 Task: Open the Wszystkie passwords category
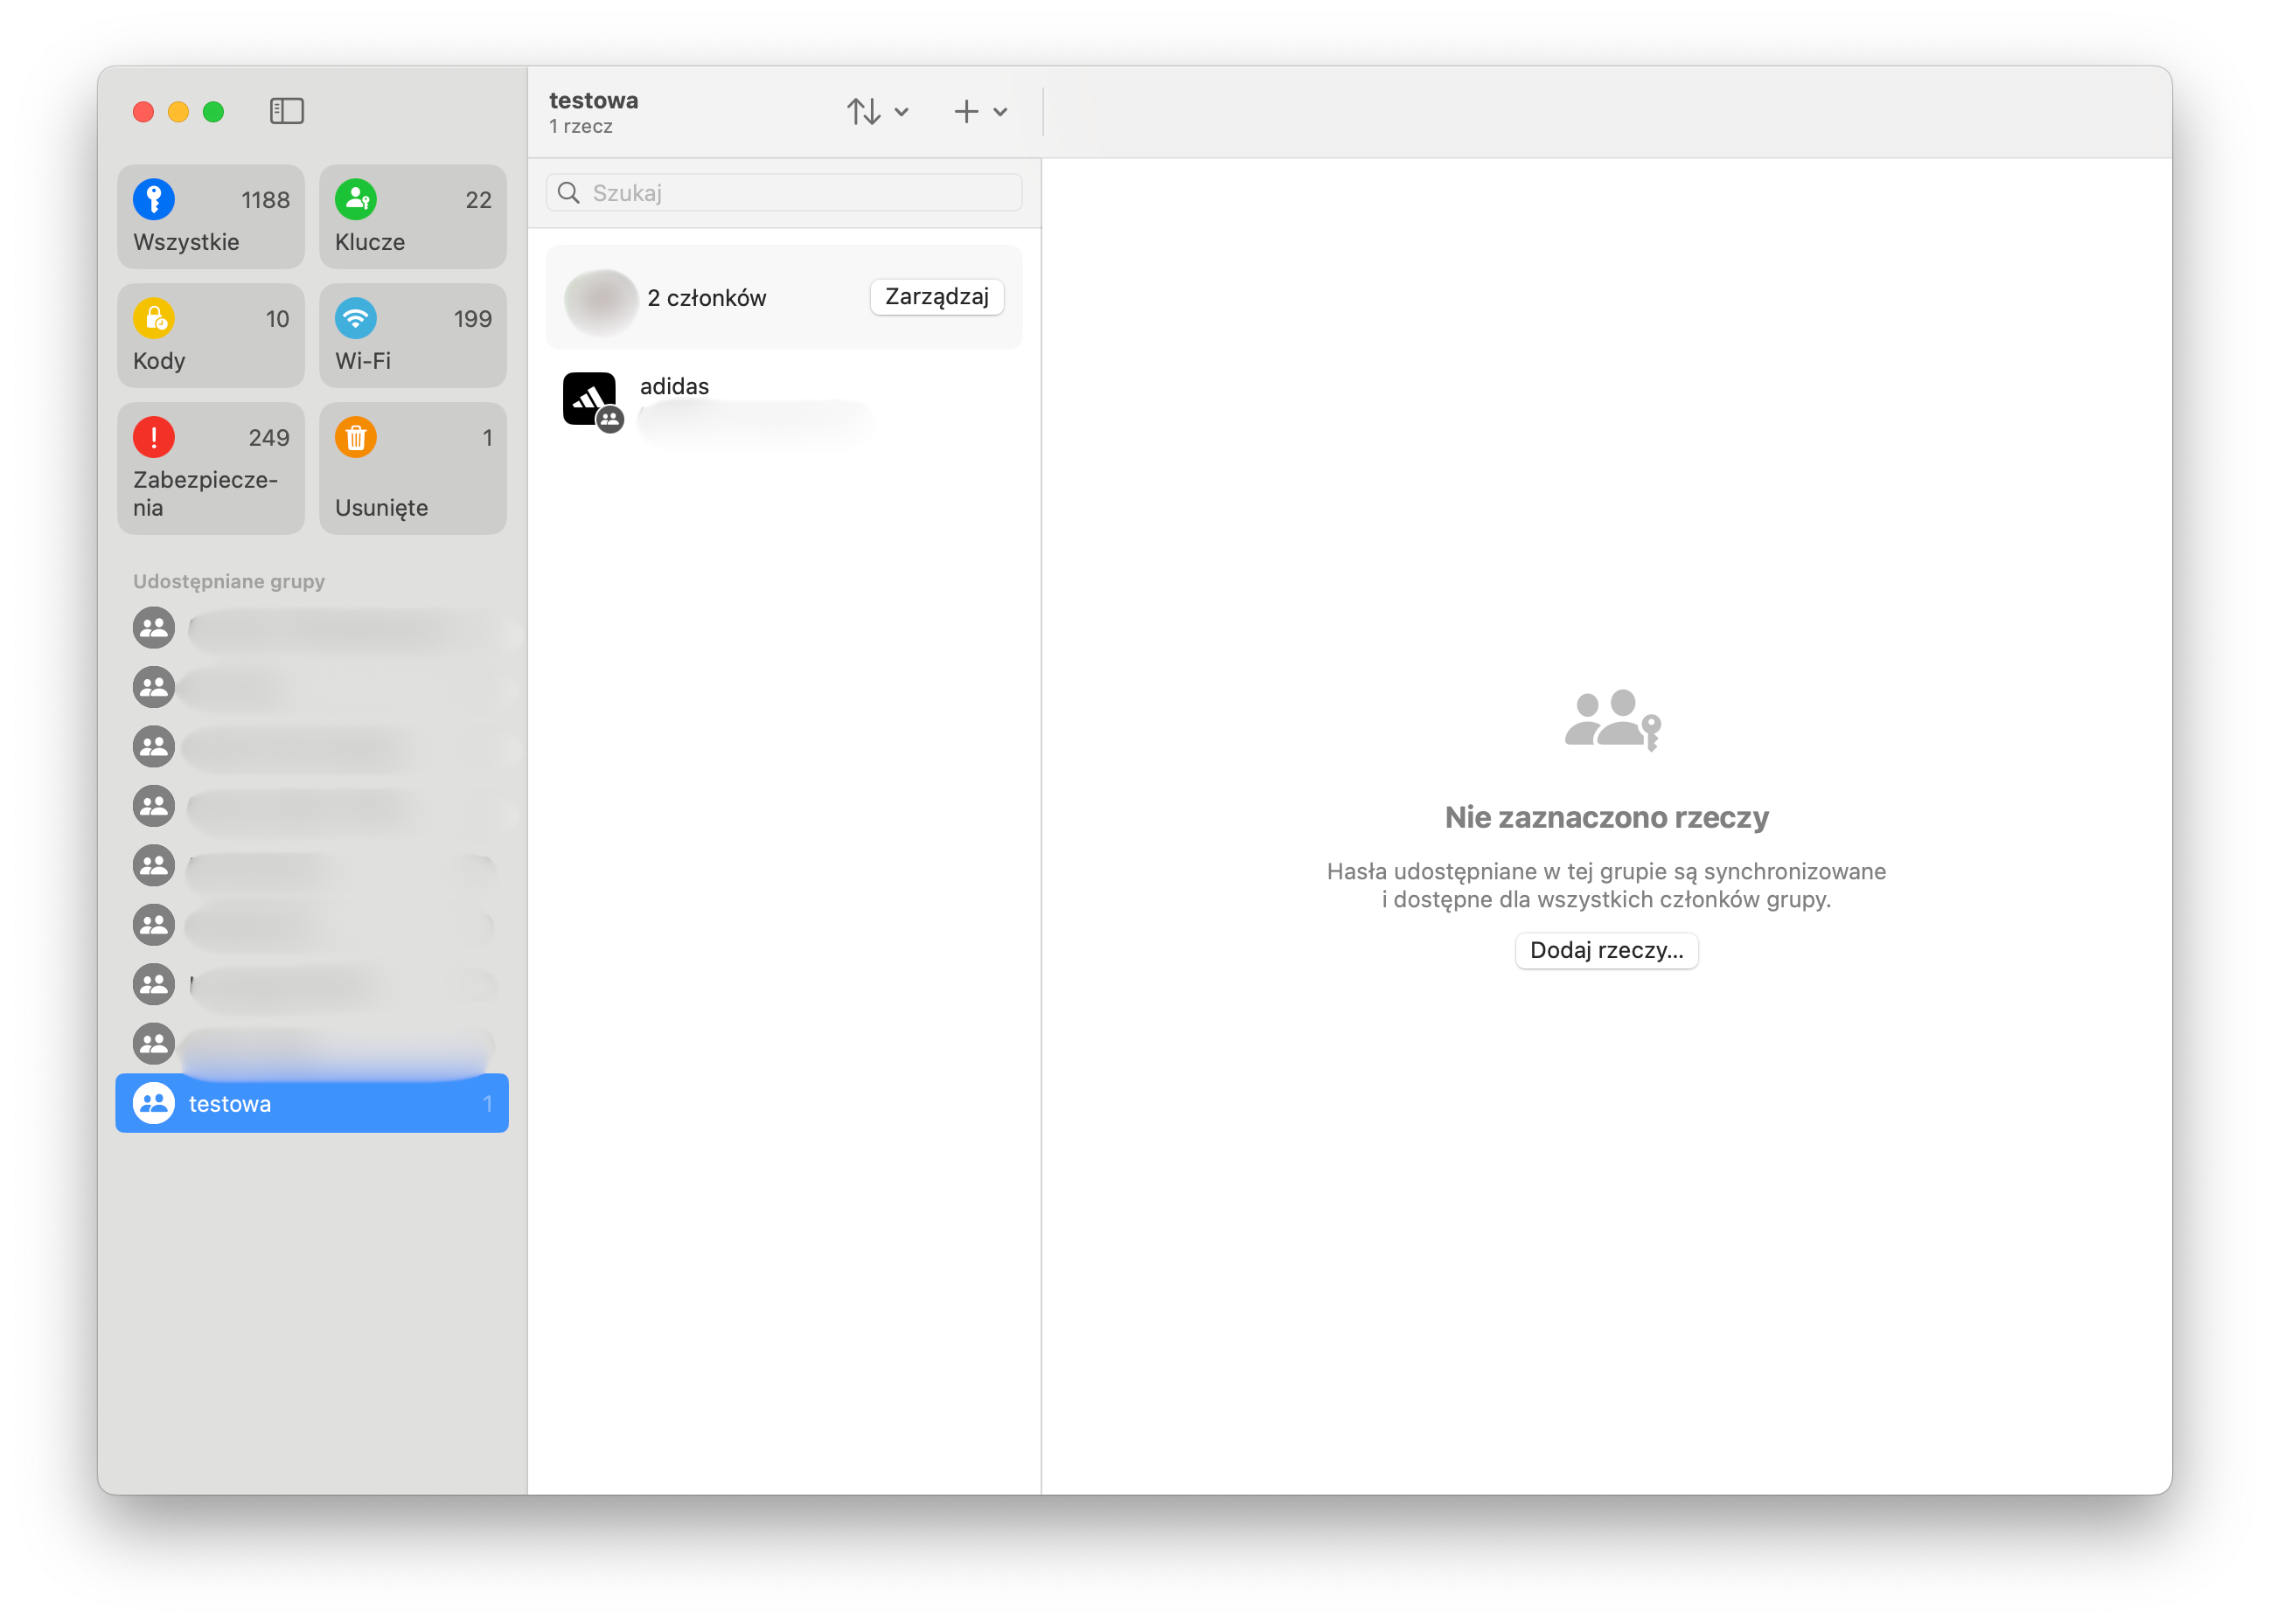(211, 218)
